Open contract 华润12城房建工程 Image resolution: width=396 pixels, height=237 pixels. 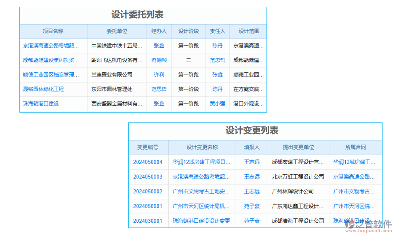tap(355, 162)
